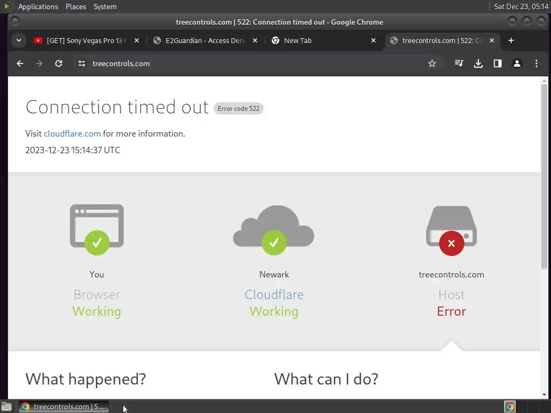
Task: Open Chrome downloads icon
Action: [x=478, y=63]
